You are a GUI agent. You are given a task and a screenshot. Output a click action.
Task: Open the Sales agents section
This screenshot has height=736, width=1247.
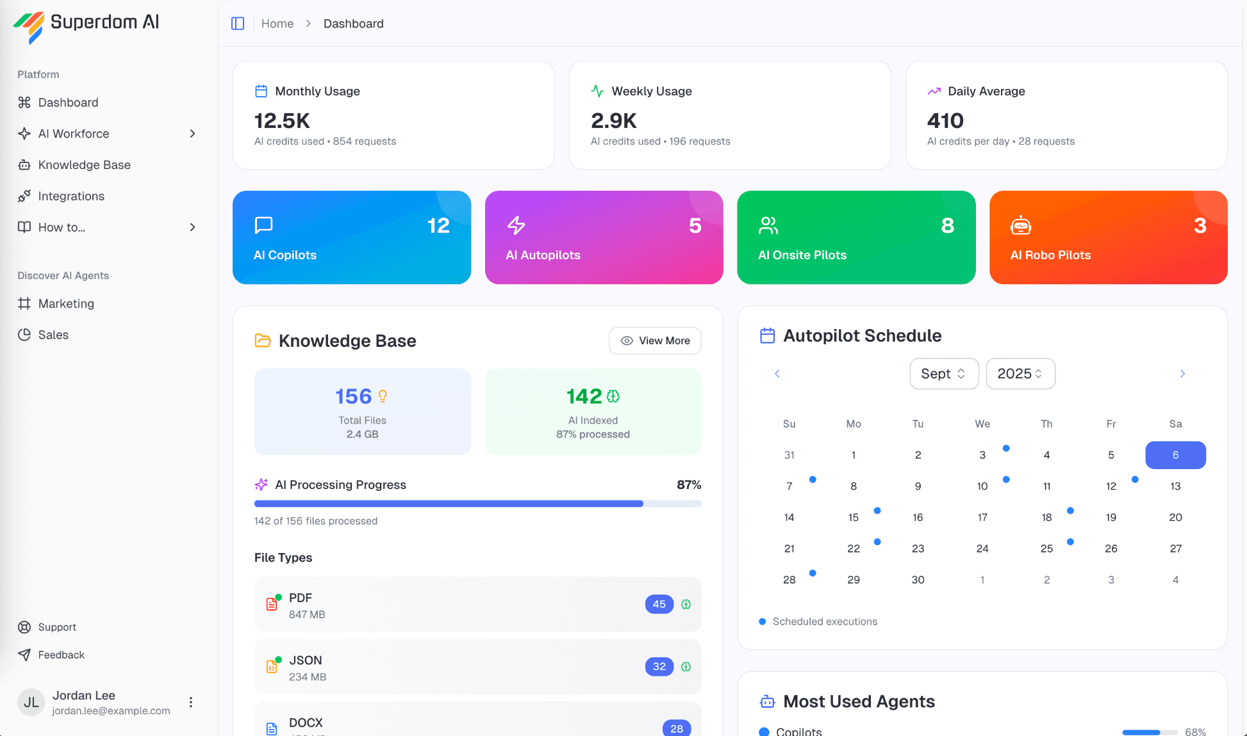(x=53, y=335)
